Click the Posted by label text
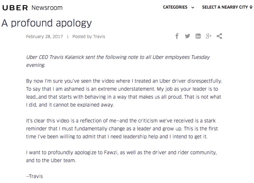The width and height of the screenshot is (254, 183). 82,37
